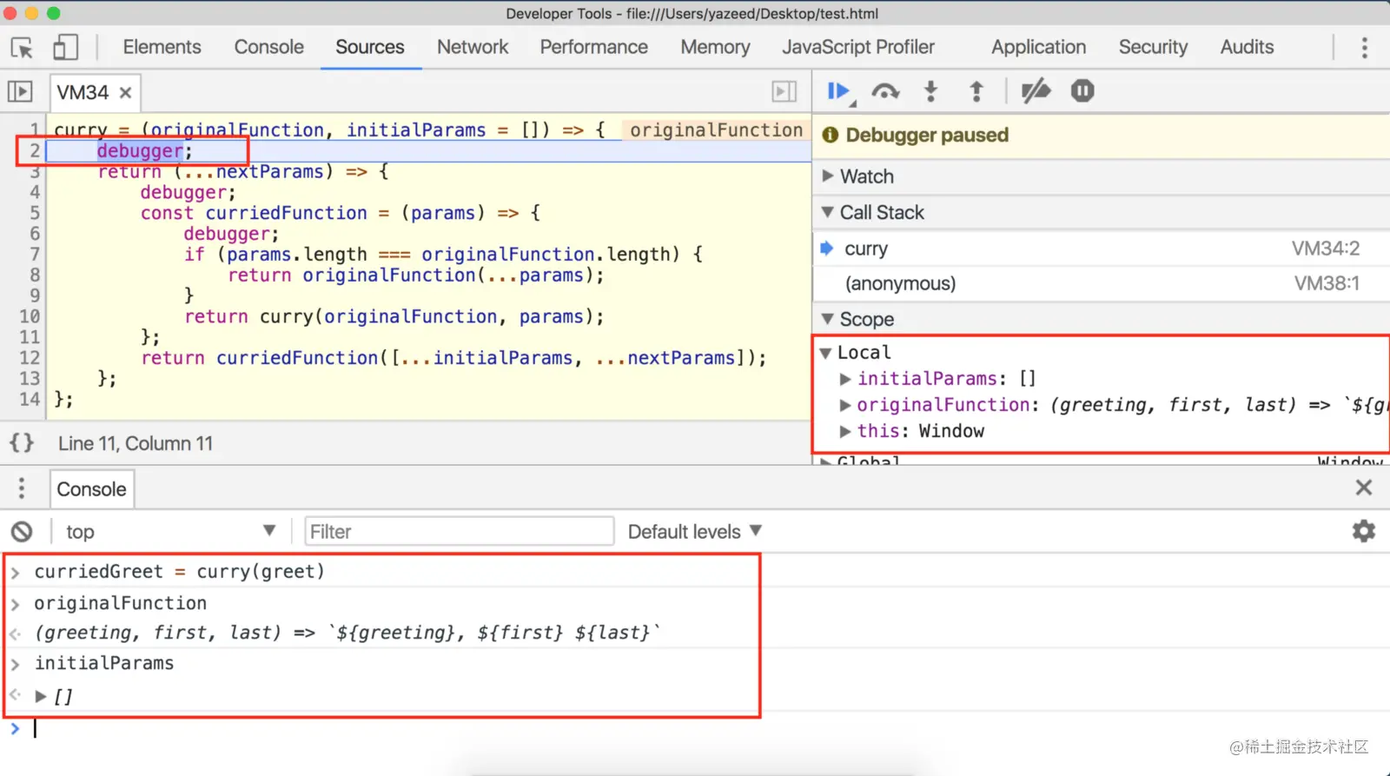The height and width of the screenshot is (776, 1390).
Task: Open the inspect element picker tool
Action: point(22,48)
